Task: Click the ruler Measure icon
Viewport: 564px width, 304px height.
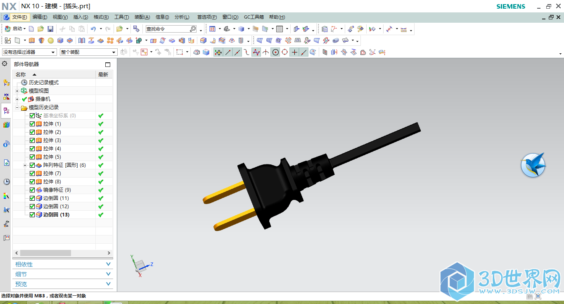Action: pos(404,29)
